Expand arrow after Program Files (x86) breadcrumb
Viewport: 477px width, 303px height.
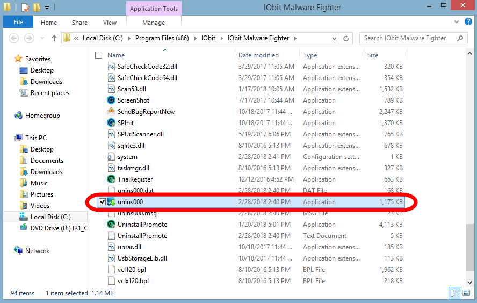coord(196,38)
